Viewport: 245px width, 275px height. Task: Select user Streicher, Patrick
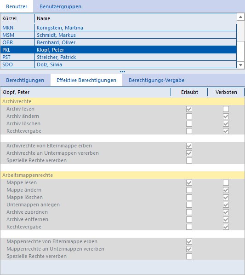click(x=136, y=57)
